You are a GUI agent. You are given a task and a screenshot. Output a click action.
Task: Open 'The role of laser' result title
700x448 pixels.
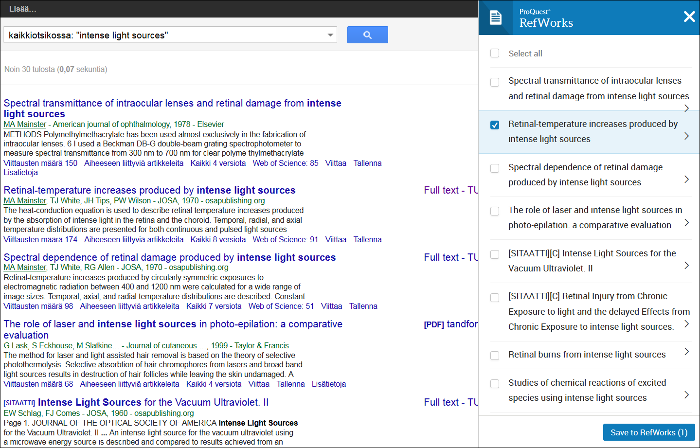point(173,329)
